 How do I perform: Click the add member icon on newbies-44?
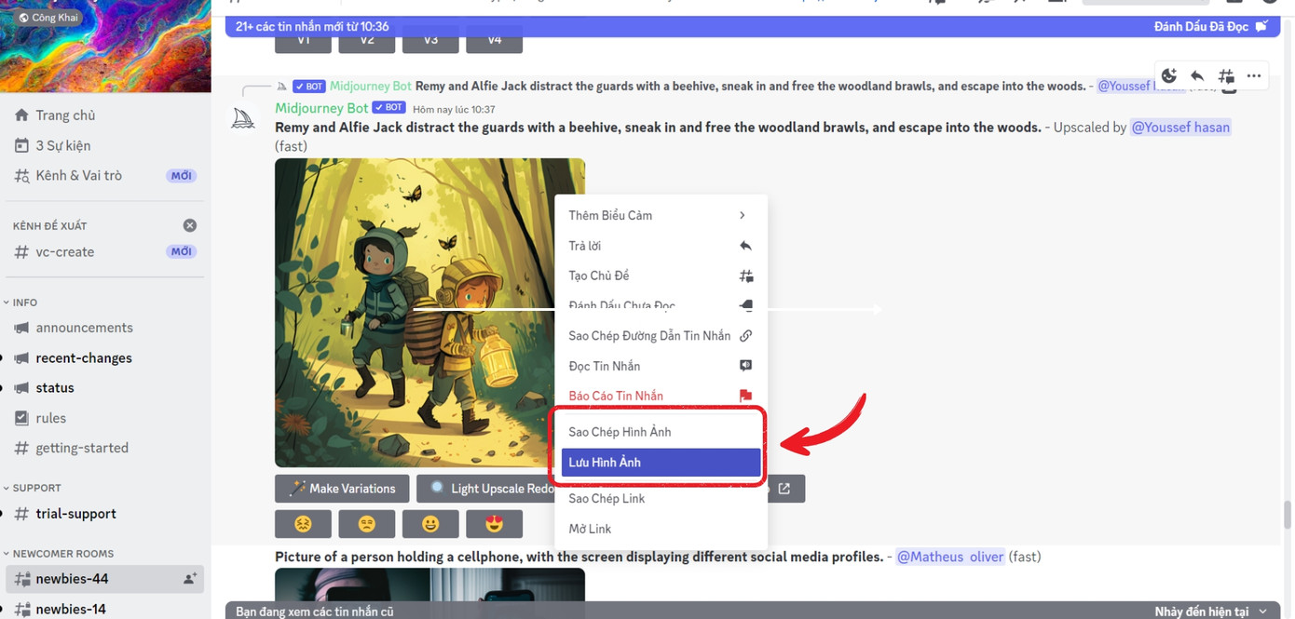tap(190, 579)
